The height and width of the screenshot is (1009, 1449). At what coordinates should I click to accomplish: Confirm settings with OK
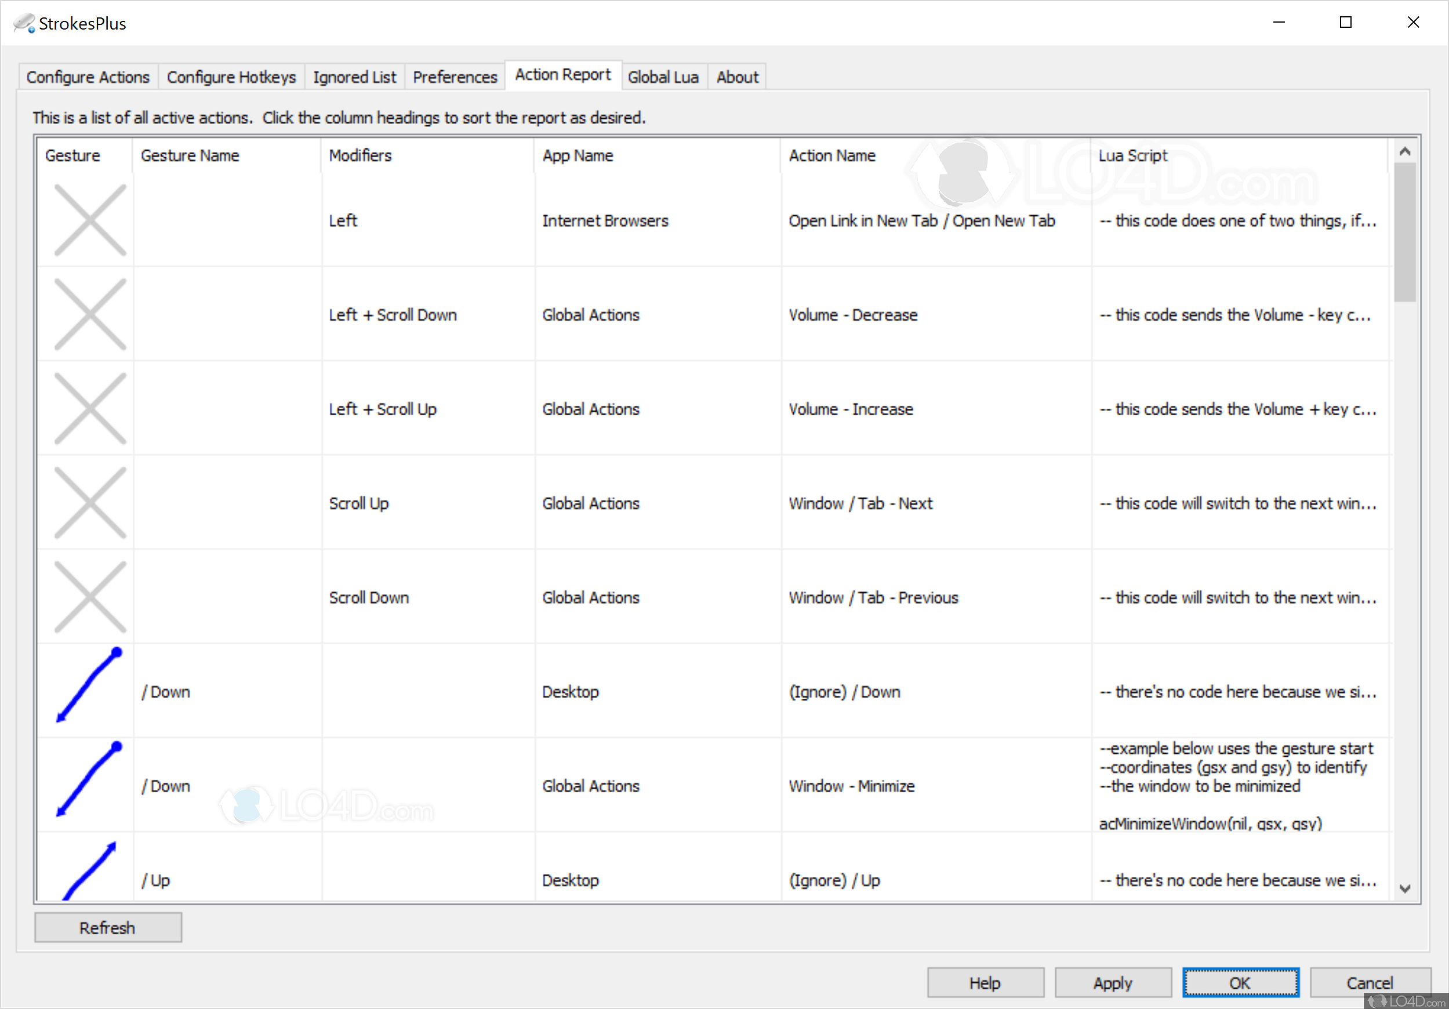(1240, 982)
